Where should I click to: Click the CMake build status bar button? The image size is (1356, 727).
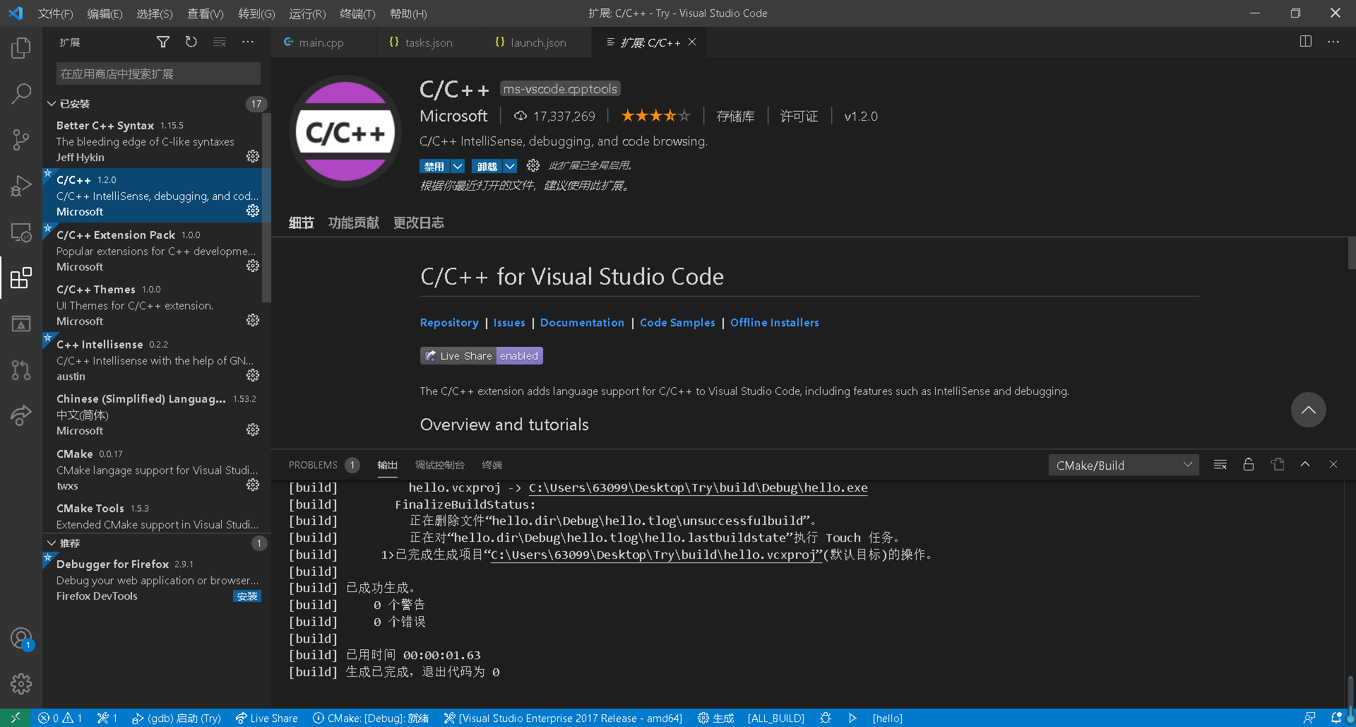coord(715,718)
